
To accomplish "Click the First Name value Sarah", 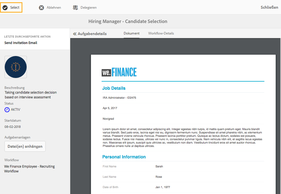I will coord(159,167).
